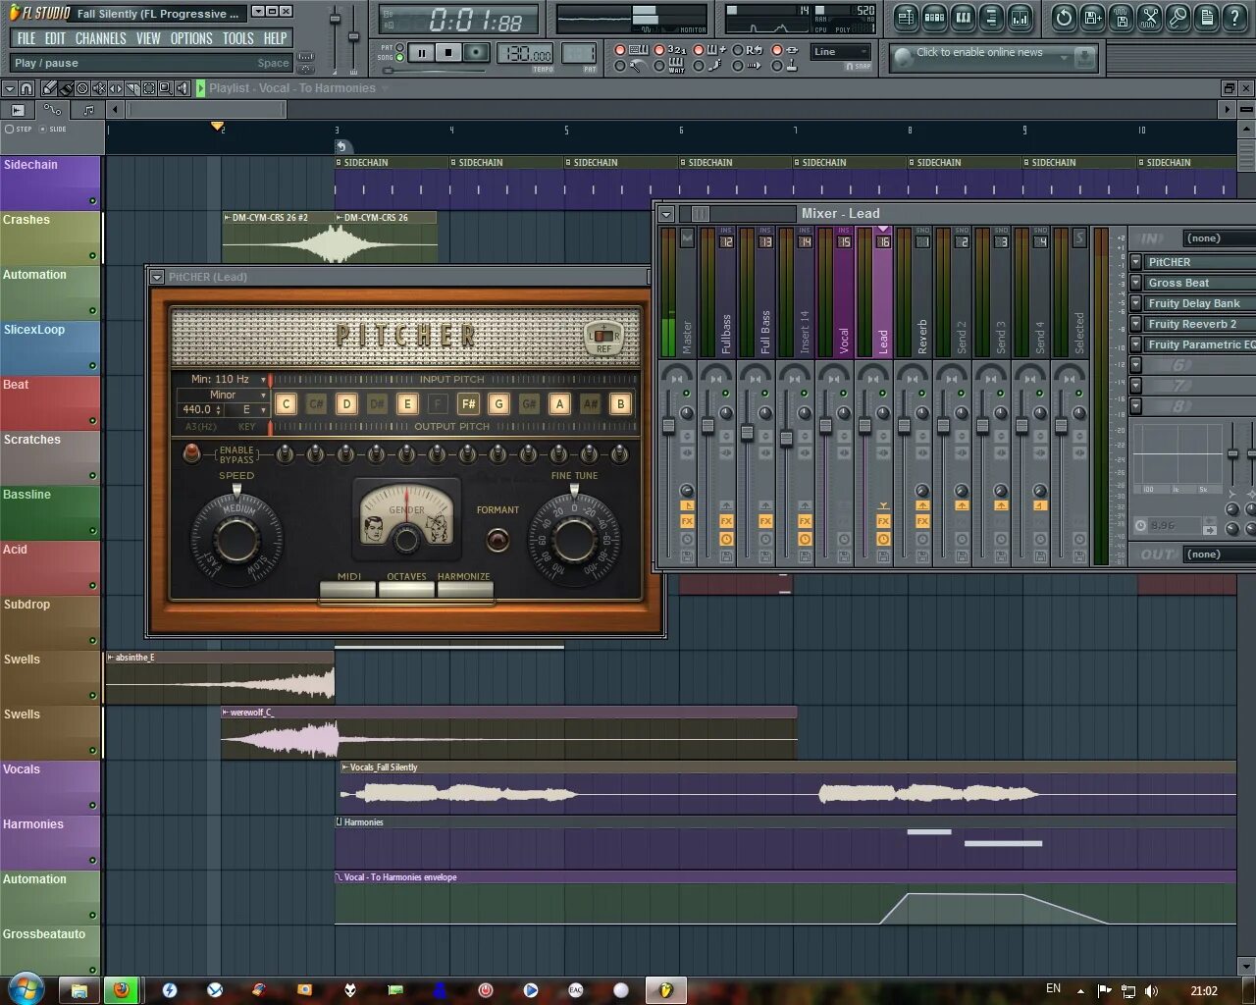
Task: Select the playlist selection tool
Action: pyautogui.click(x=149, y=88)
